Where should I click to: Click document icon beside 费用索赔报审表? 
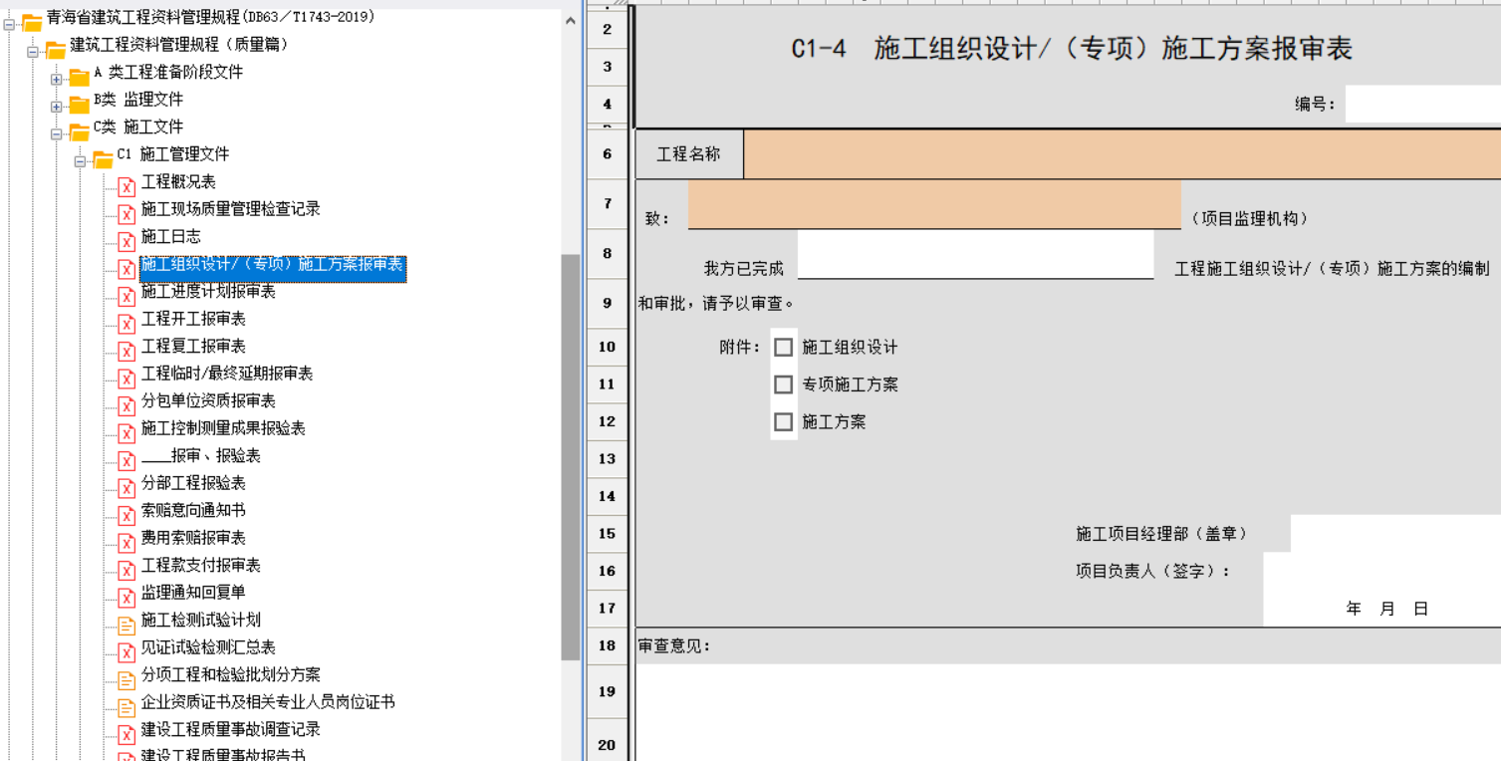click(126, 542)
